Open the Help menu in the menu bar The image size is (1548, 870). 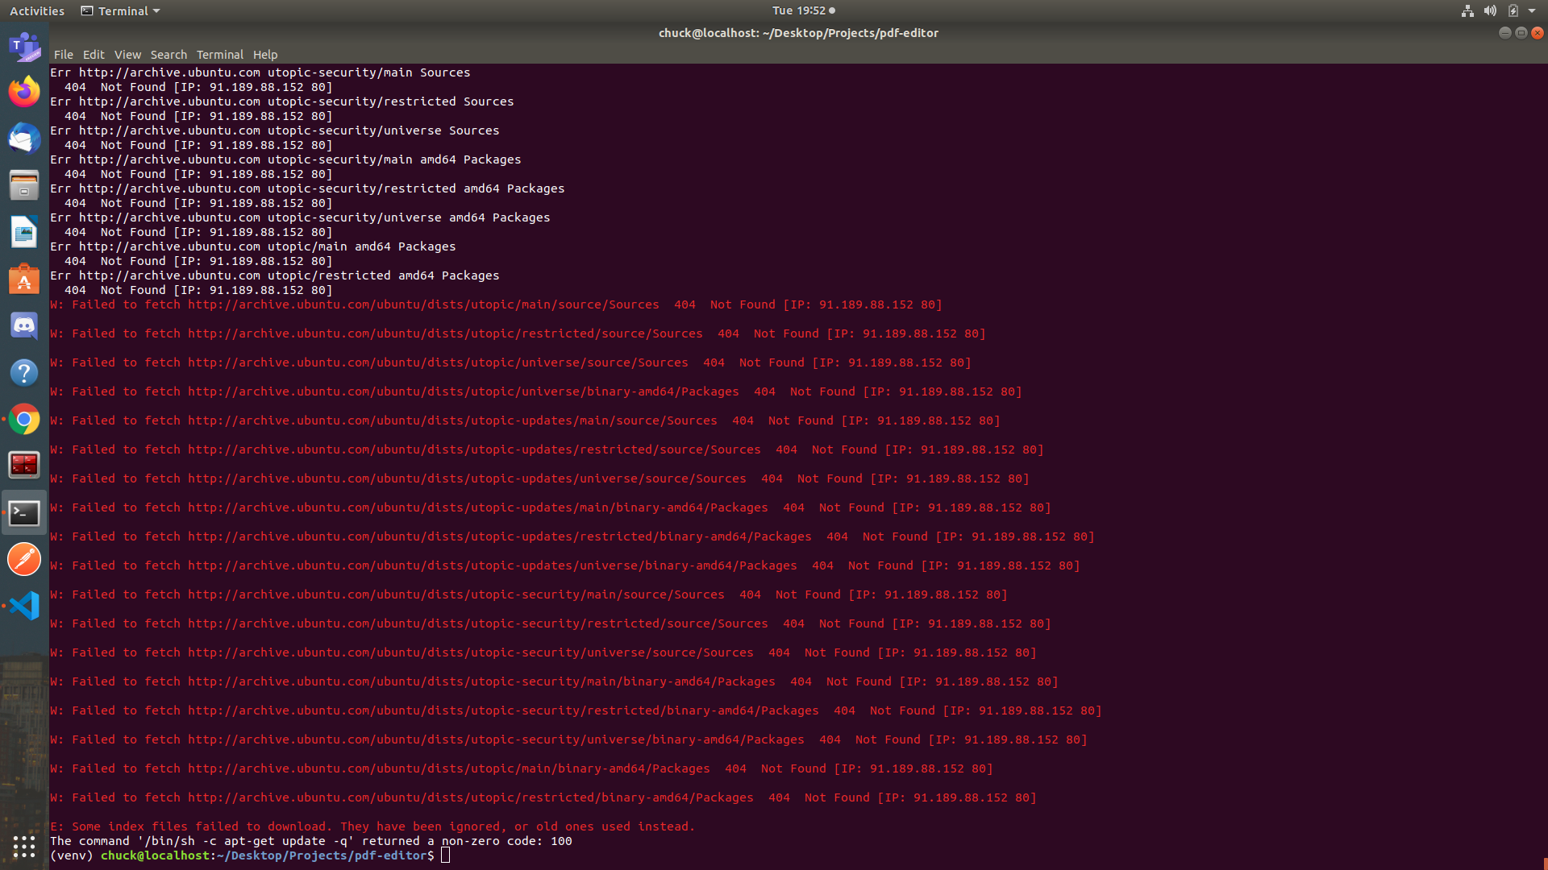265,55
